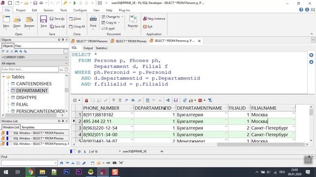
Task: Run the query with the green Execute arrow
Action: (x=75, y=3)
